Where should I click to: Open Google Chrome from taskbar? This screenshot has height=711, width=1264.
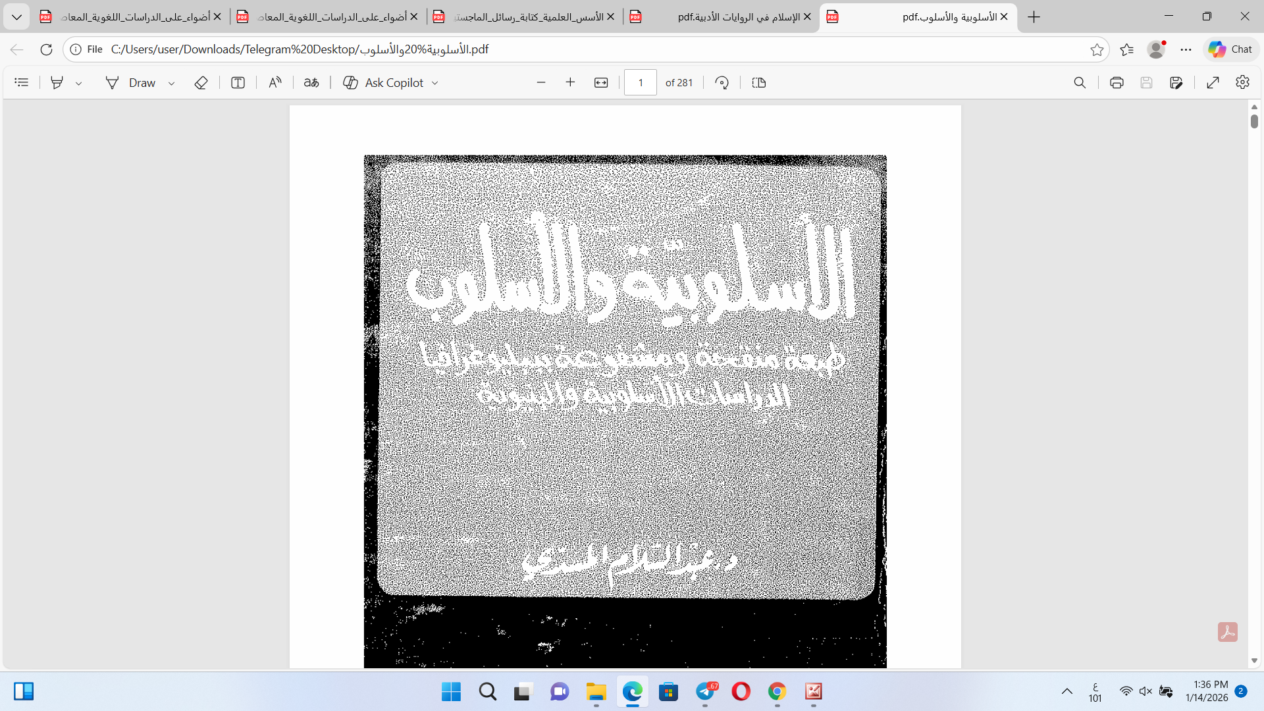777,691
